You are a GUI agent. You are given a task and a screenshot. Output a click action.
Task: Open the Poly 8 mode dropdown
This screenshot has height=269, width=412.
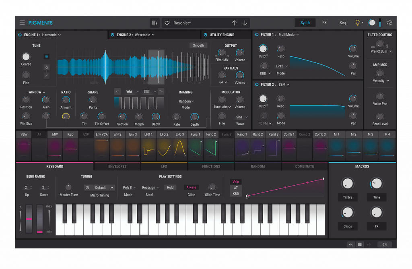(129, 188)
